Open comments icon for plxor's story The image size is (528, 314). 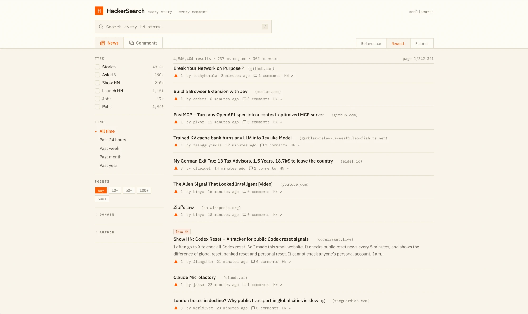tap(244, 122)
